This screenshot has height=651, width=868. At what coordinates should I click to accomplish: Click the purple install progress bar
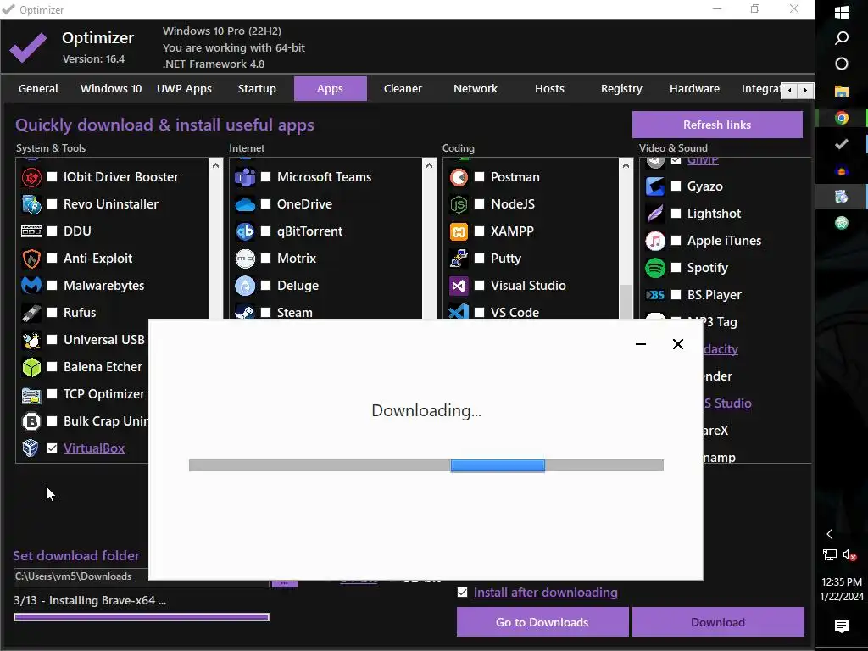(x=142, y=617)
